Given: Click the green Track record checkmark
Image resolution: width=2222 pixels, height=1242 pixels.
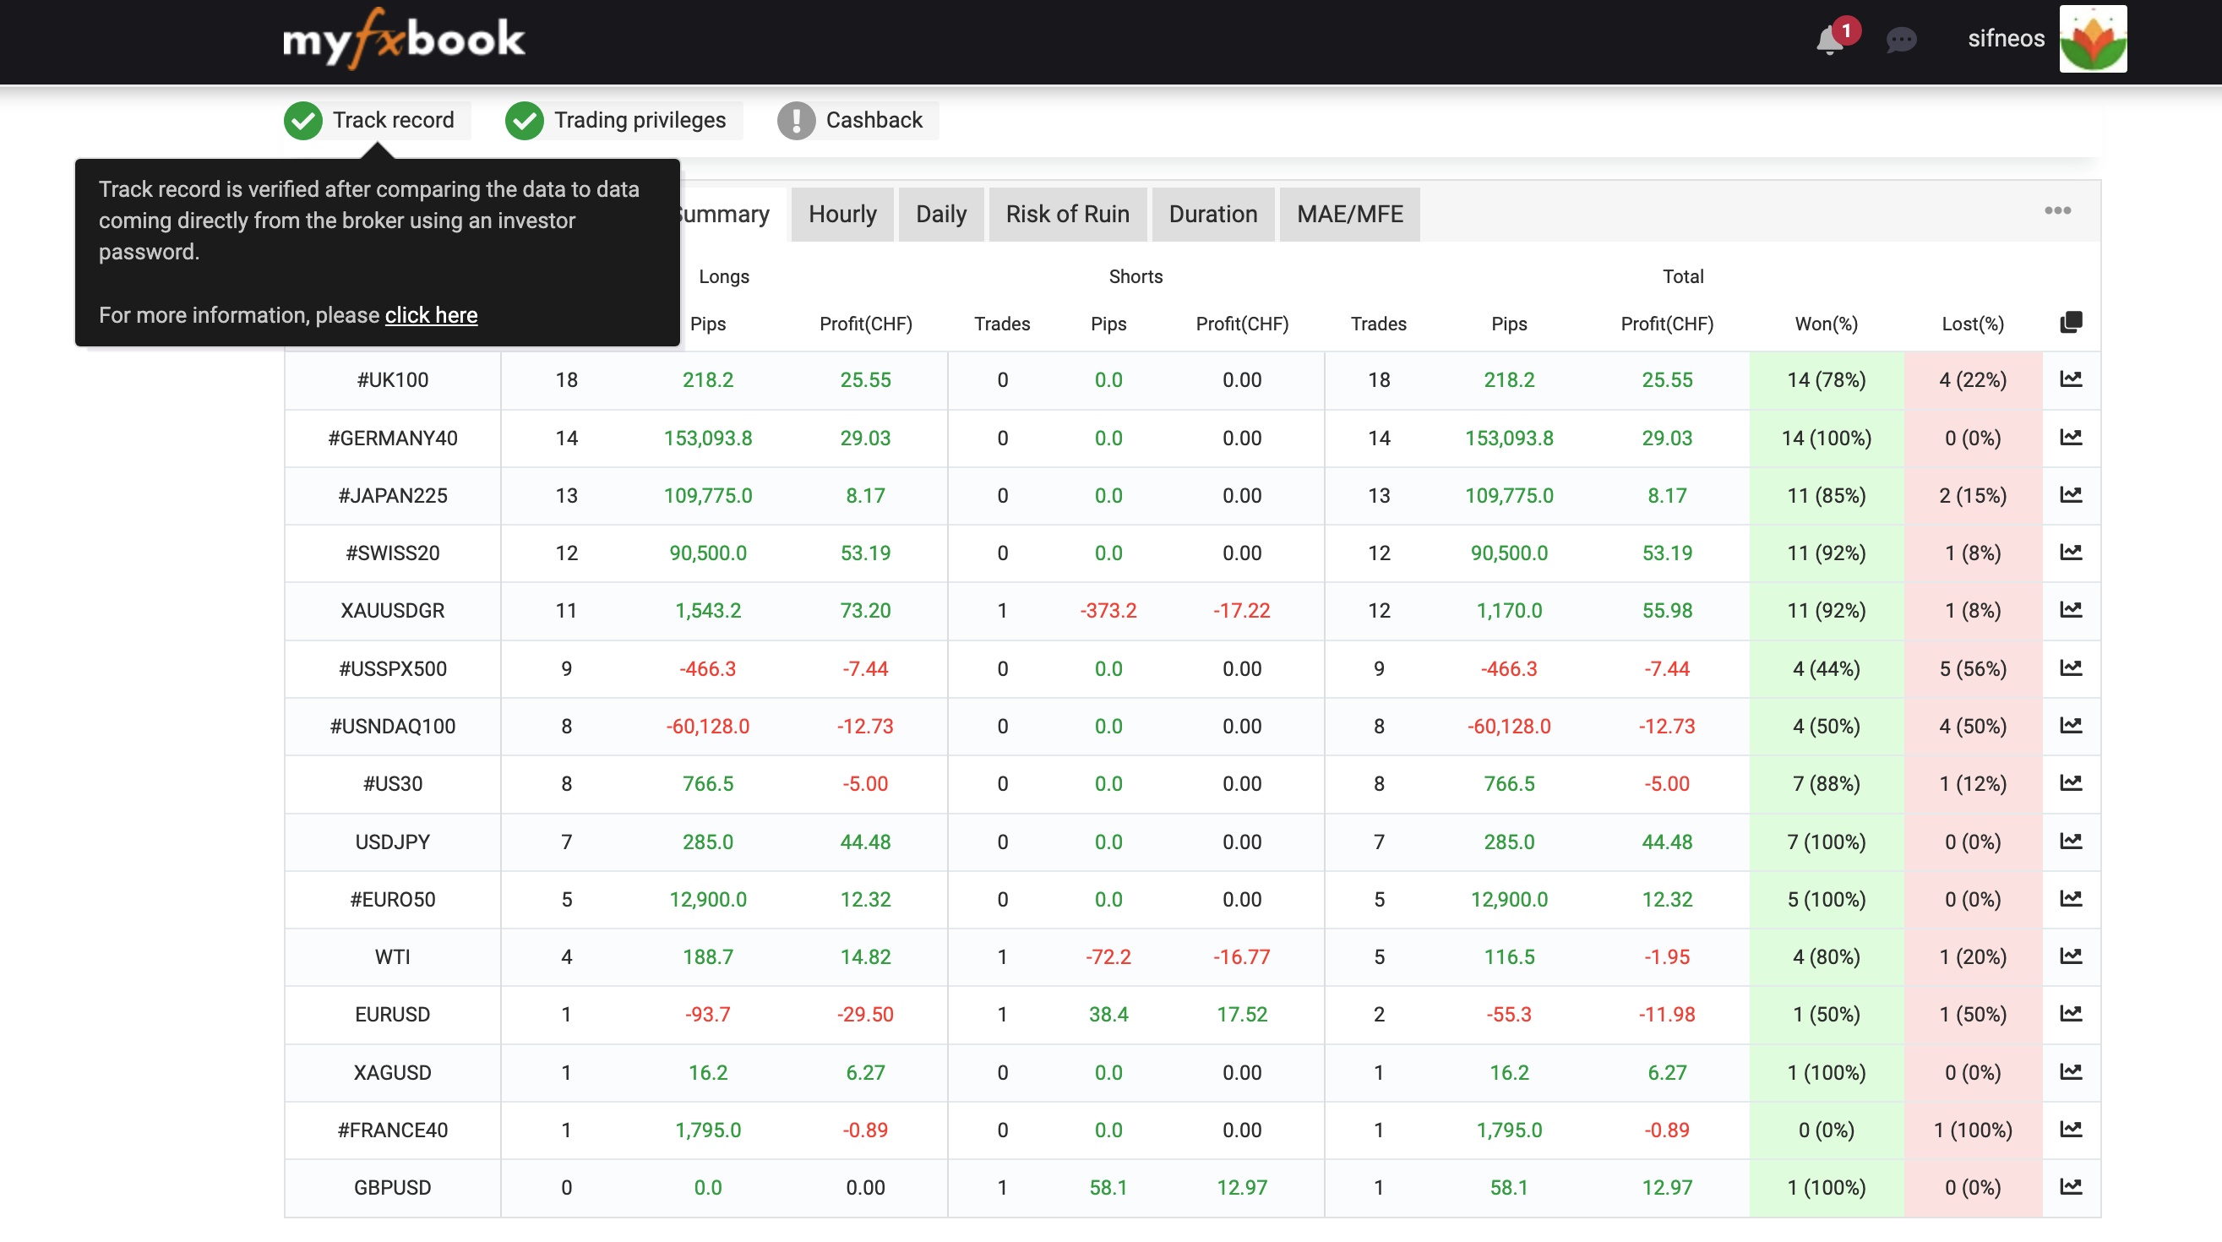Looking at the screenshot, I should [x=303, y=121].
